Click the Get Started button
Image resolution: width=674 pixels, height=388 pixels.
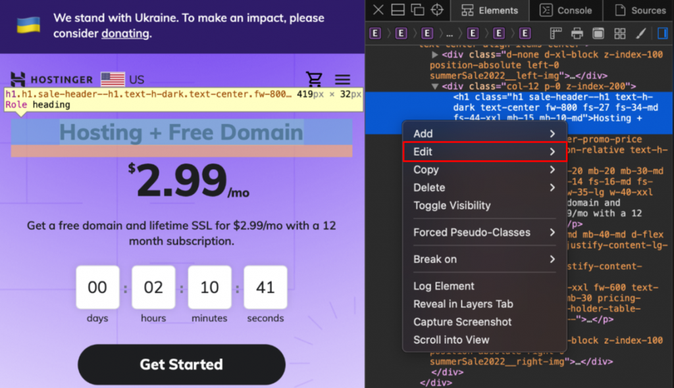coord(182,364)
